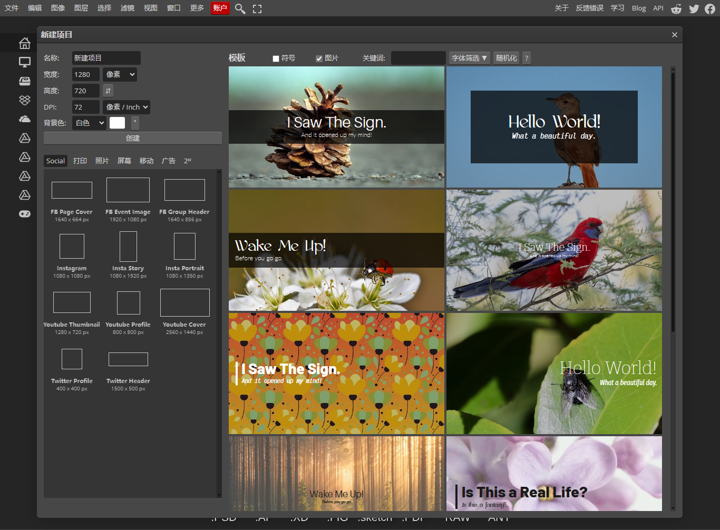Toggle fullscreen mode icon
Viewport: 720px width, 530px height.
257,8
